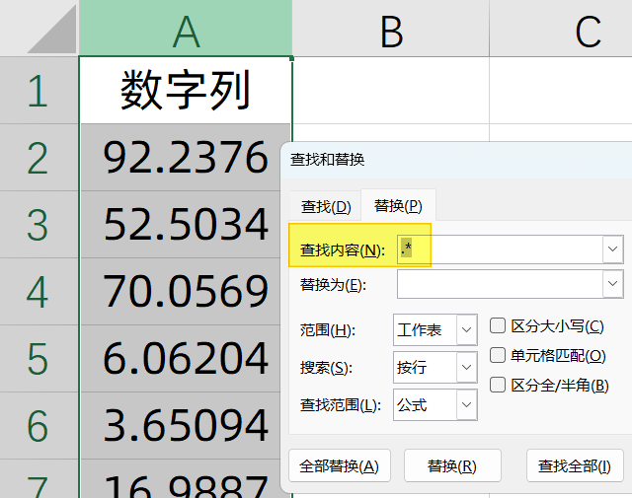Screen dimensions: 632x498
Task: Open the 查找内容 history dropdown arrow
Action: pyautogui.click(x=612, y=249)
